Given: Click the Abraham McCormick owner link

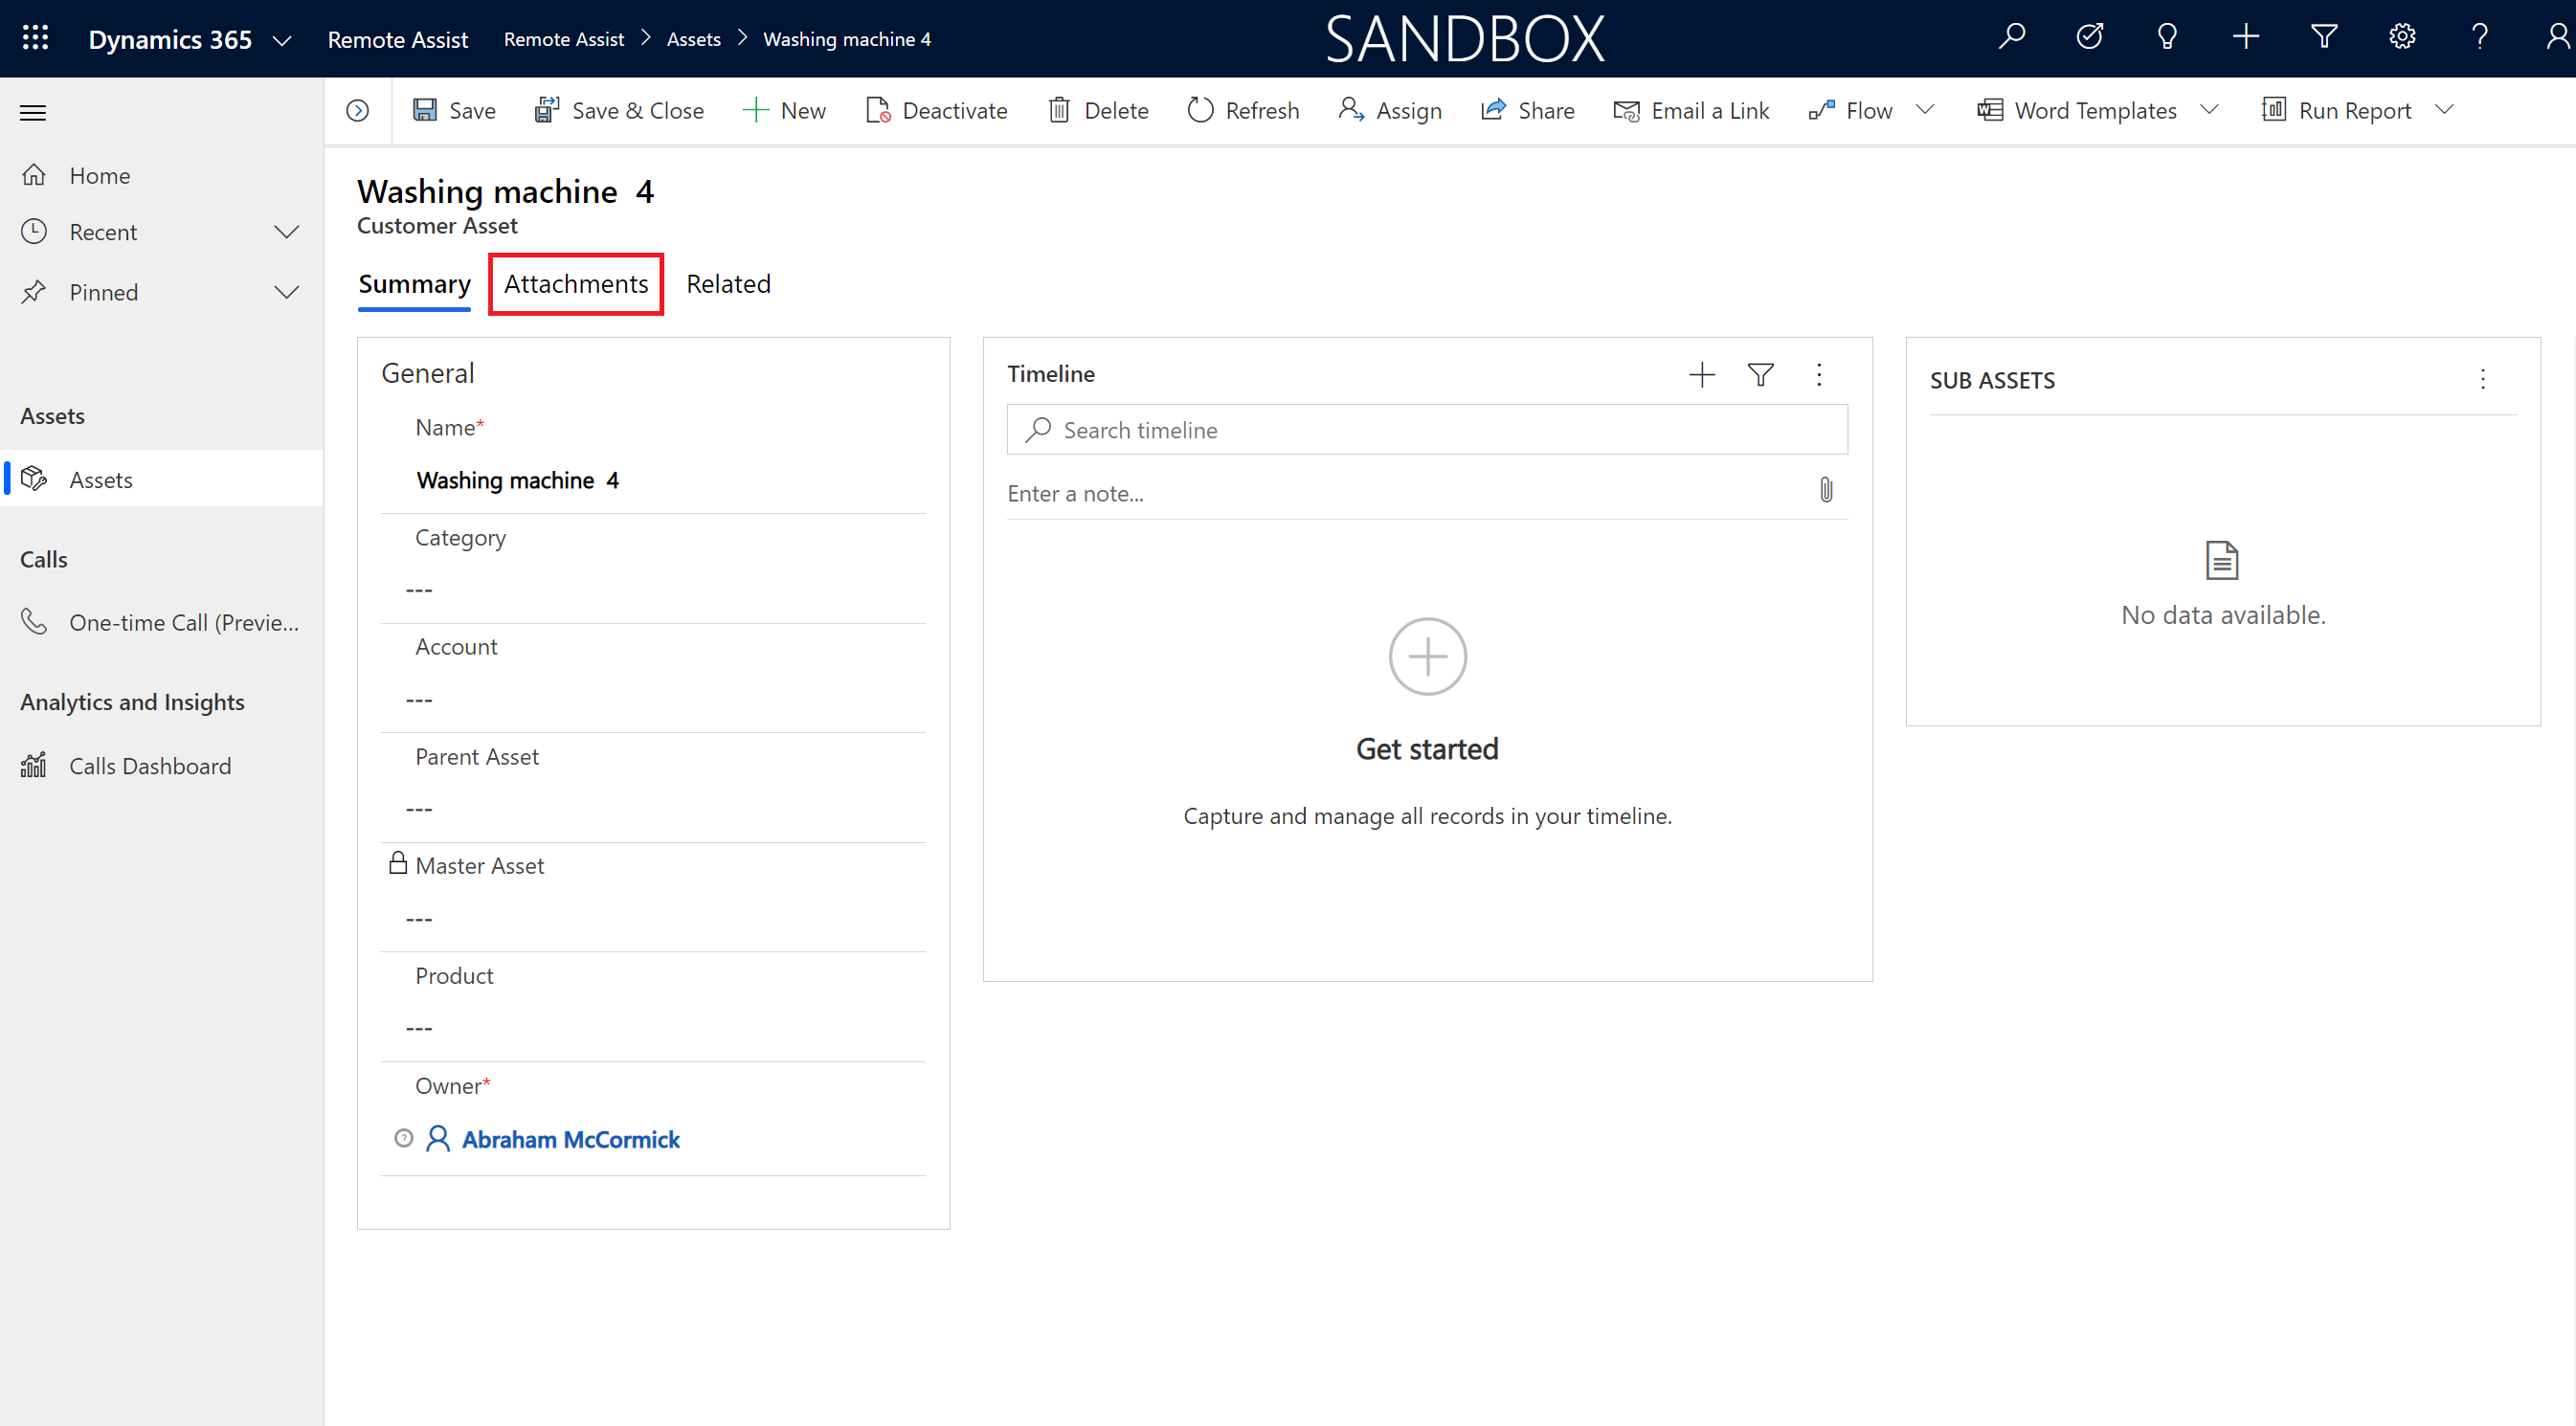Looking at the screenshot, I should [569, 1138].
